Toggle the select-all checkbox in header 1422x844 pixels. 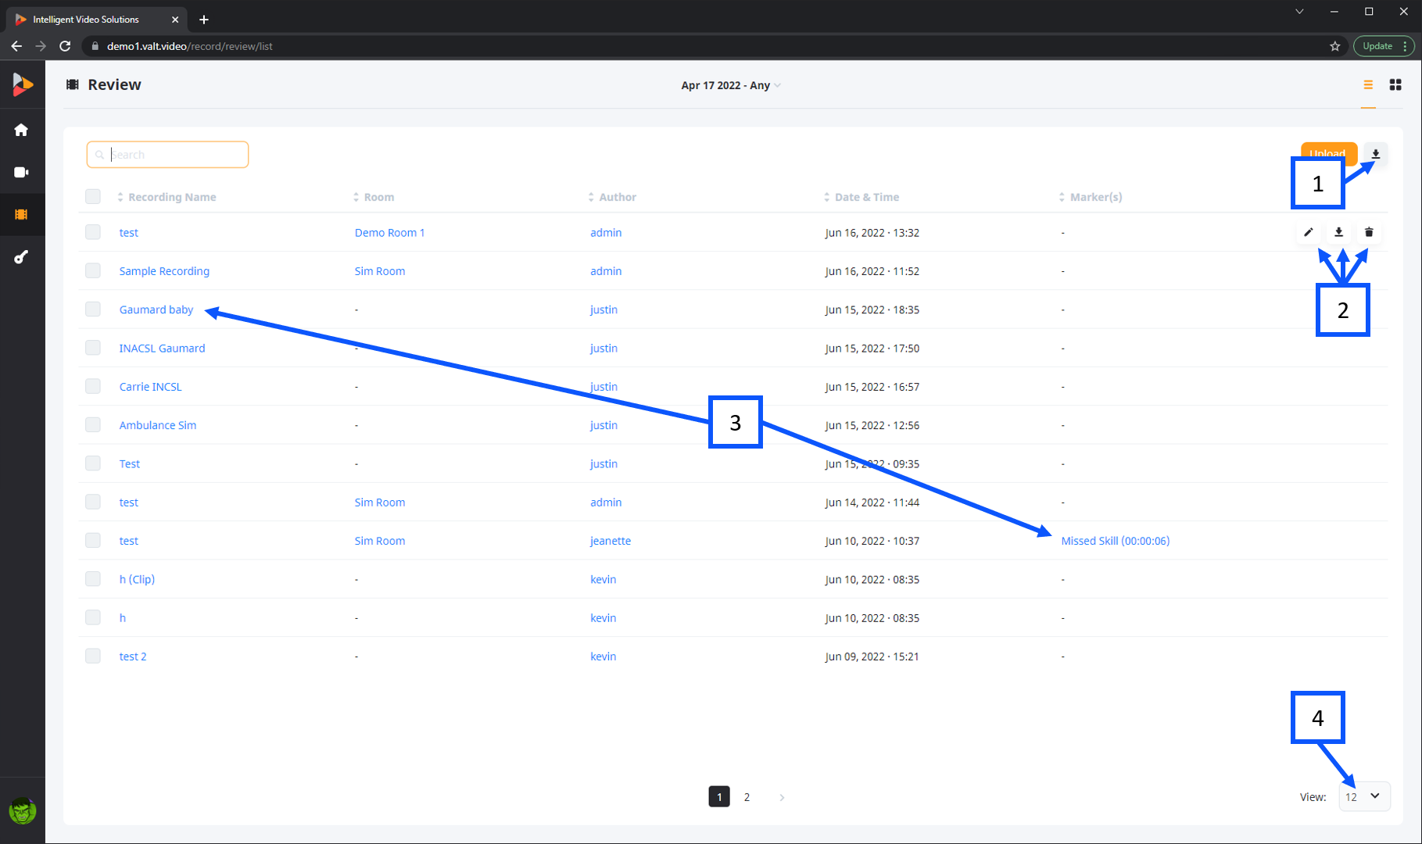coord(93,196)
